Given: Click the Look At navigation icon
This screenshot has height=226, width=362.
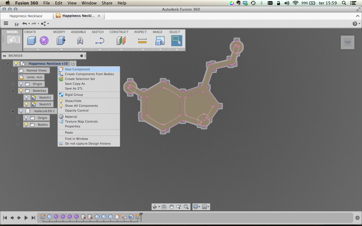Looking at the screenshot, I should tap(164, 207).
